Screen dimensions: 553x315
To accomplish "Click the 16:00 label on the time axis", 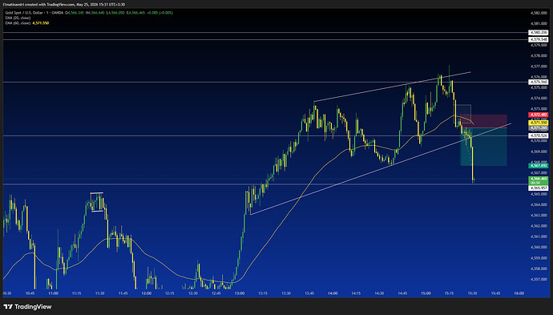I will pos(519,293).
